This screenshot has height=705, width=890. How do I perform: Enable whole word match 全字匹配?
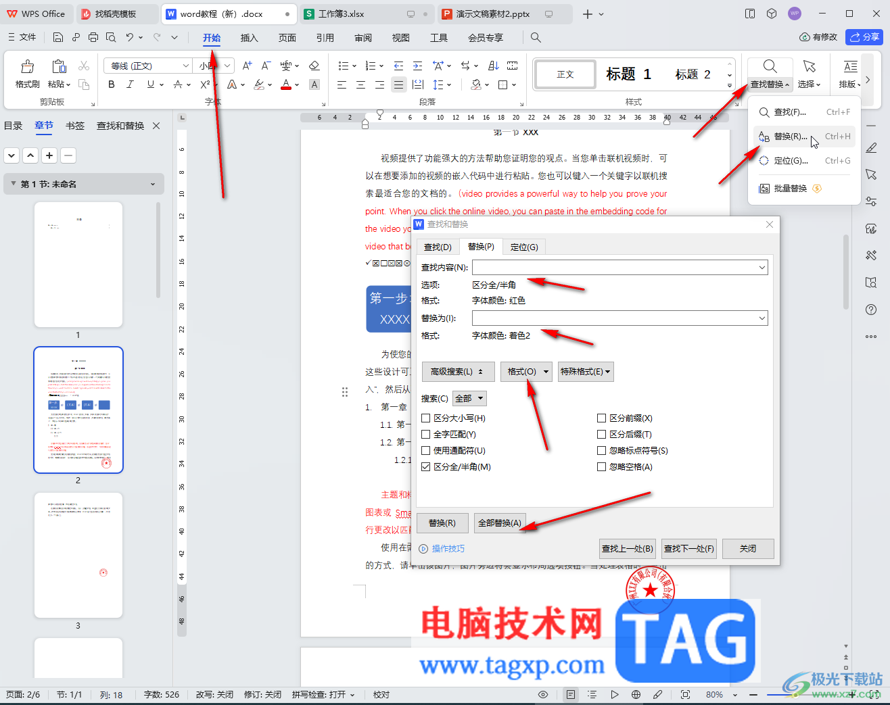pyautogui.click(x=425, y=435)
